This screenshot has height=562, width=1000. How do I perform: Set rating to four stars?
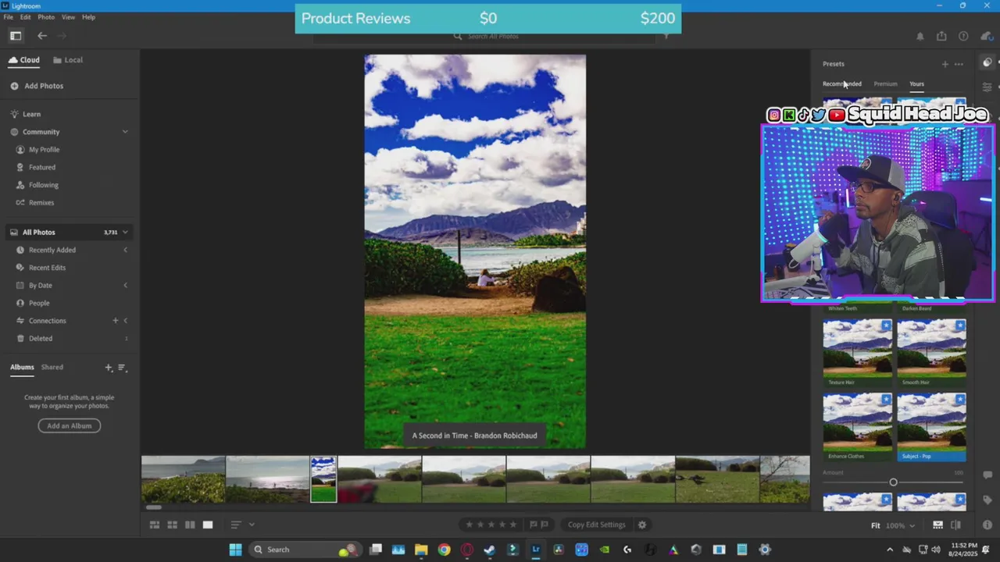502,525
